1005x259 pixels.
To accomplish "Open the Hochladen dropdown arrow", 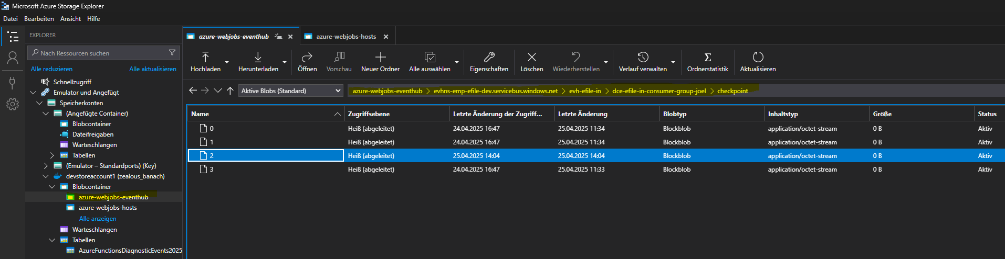I will (227, 62).
